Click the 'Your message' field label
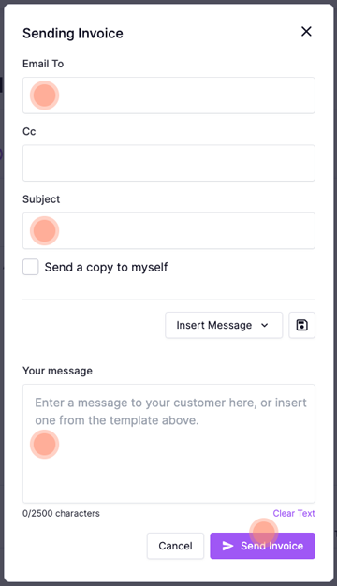This screenshot has width=337, height=586. (x=57, y=371)
